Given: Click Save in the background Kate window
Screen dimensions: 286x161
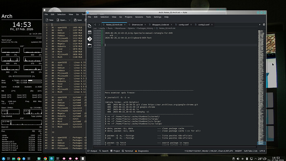Looking at the screenshot, I should [78, 20].
